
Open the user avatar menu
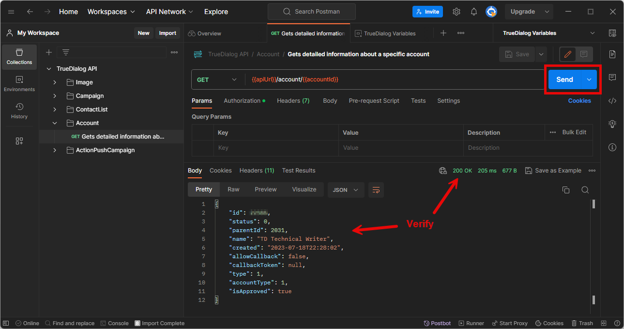(x=491, y=12)
